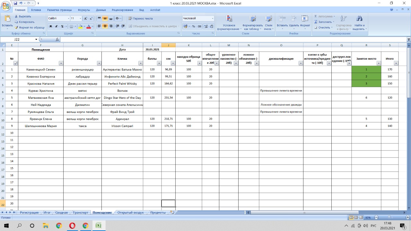Screen dimensions: 411x231
Task: Click the Sort and Filter (Сортировка и фильтр) icon
Action: point(344,23)
